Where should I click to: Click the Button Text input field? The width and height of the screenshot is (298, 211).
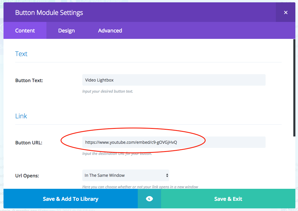[x=174, y=80]
